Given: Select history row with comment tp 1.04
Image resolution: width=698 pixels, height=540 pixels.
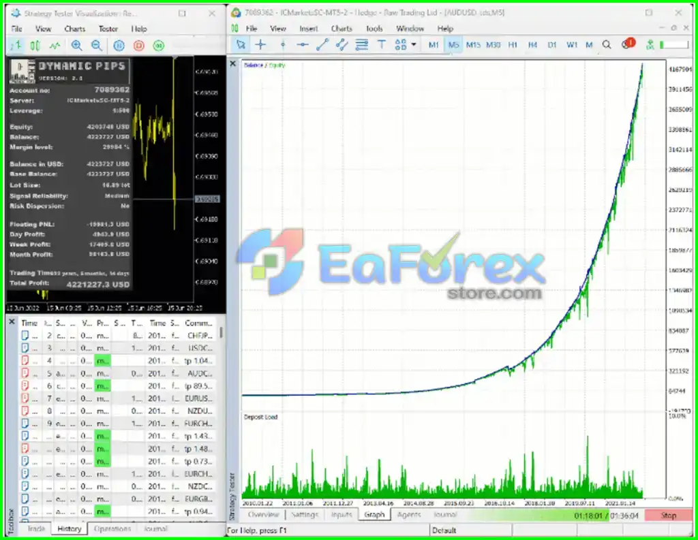Looking at the screenshot, I should (x=118, y=361).
